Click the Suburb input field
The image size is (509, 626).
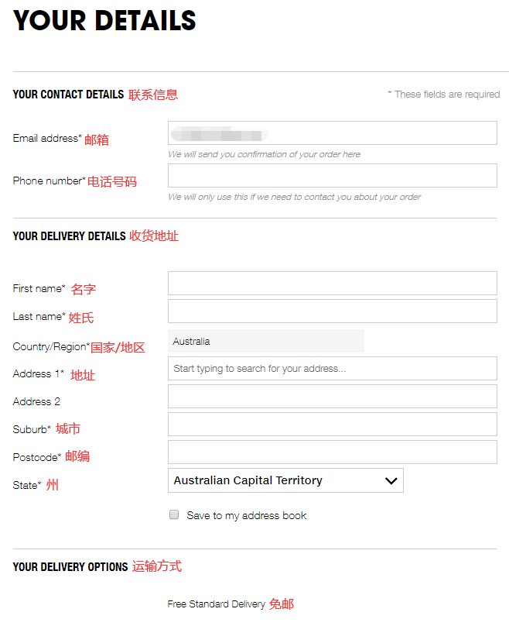(332, 425)
